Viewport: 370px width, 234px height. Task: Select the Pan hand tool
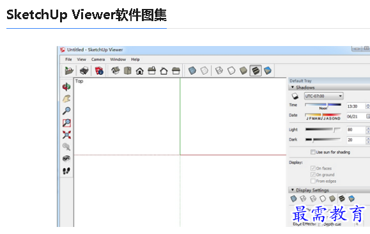[x=66, y=98]
